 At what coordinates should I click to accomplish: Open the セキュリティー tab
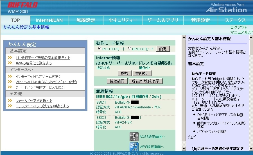(x=123, y=20)
